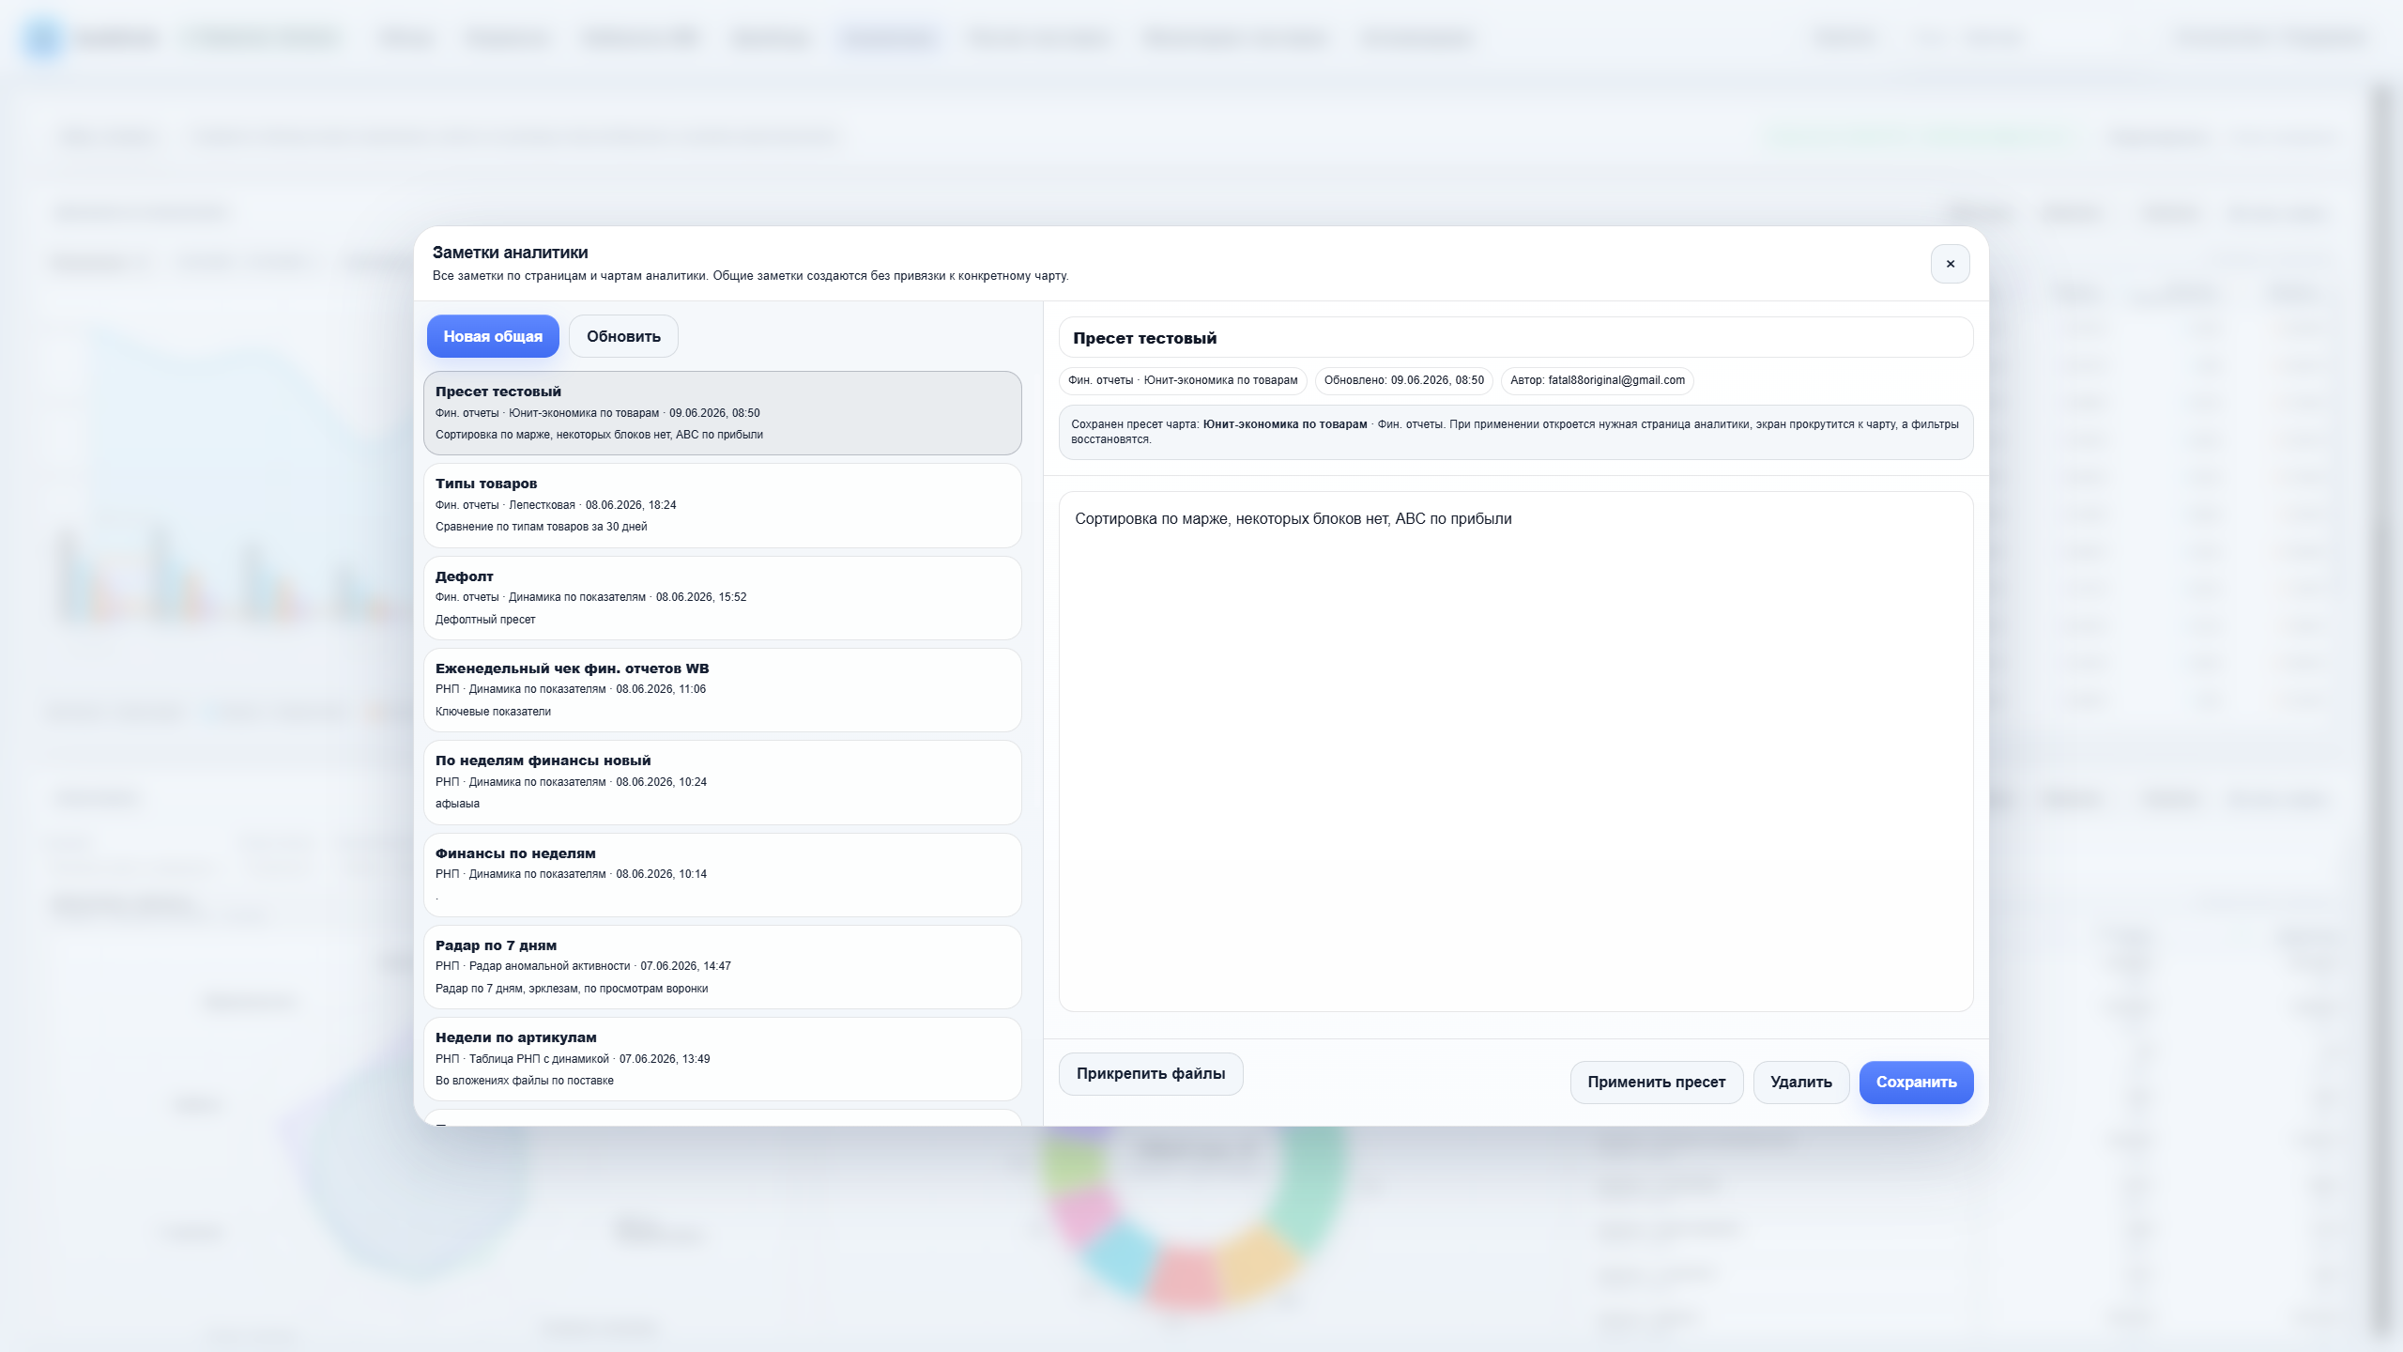Click the Сохранить button
The image size is (2403, 1352).
click(x=1916, y=1083)
